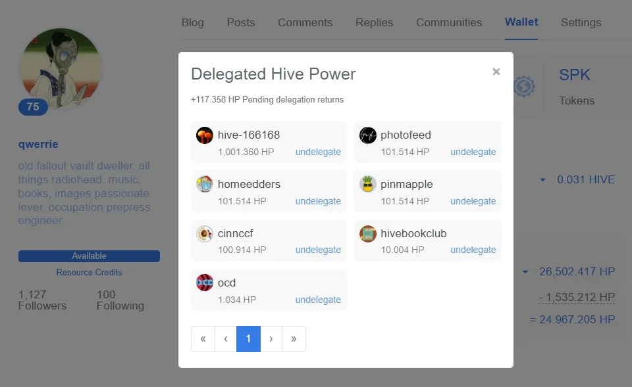Image resolution: width=632 pixels, height=387 pixels.
Task: Click the = 24,967.205 HP total
Action: click(572, 319)
